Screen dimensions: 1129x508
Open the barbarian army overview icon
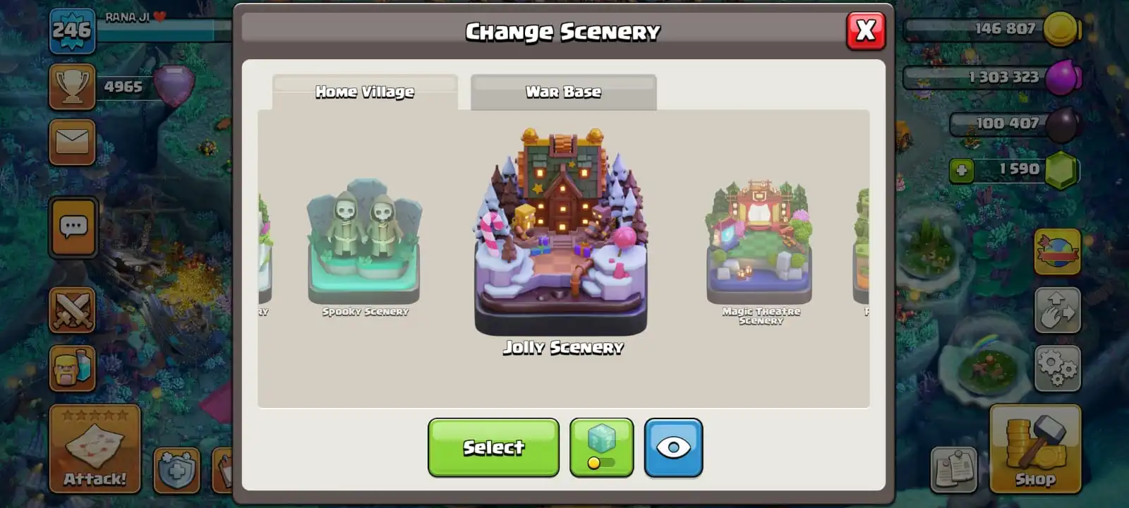tap(72, 368)
